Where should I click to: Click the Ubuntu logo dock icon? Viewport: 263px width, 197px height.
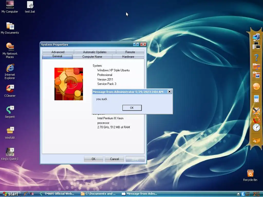tap(256, 119)
